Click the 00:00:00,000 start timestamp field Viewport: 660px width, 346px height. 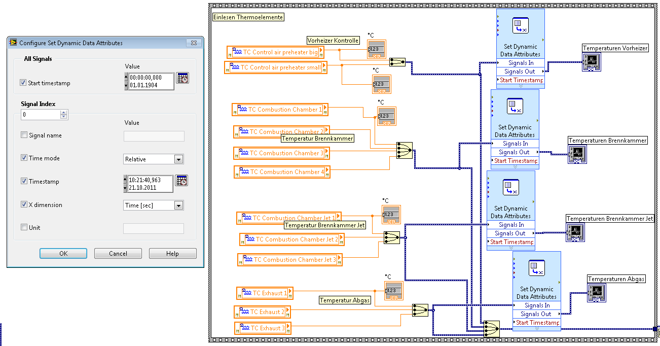pos(152,81)
